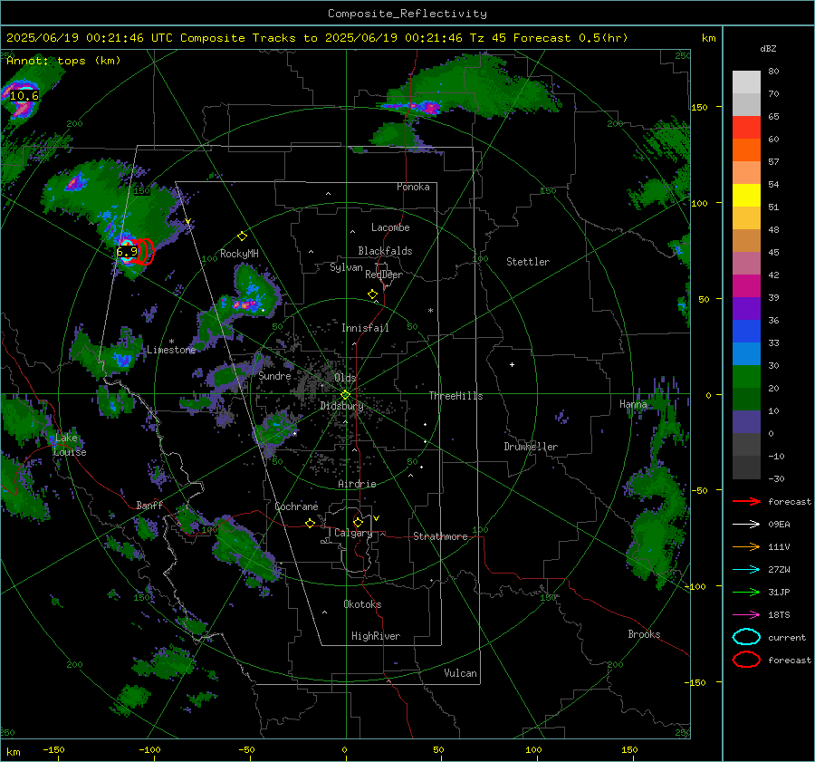Click the RockyMH label
Viewport: 815px width, 762px height.
[x=239, y=254]
